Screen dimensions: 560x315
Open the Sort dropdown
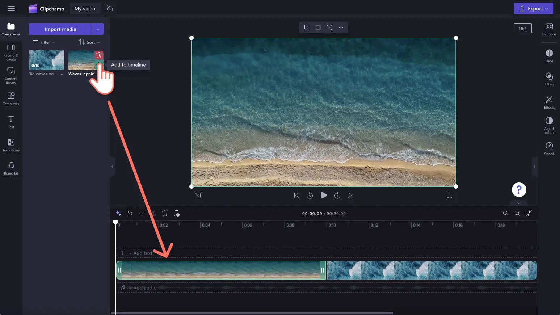(x=89, y=42)
